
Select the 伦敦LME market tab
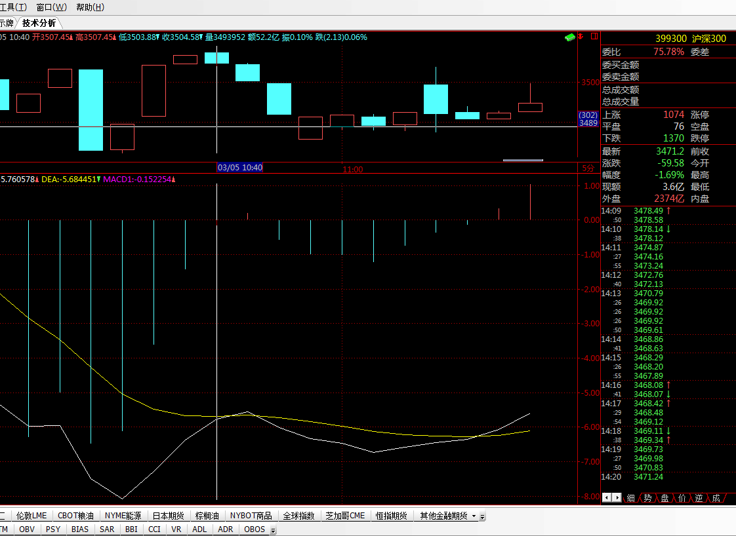[x=31, y=516]
